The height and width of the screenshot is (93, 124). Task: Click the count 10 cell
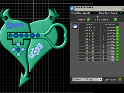point(104,30)
